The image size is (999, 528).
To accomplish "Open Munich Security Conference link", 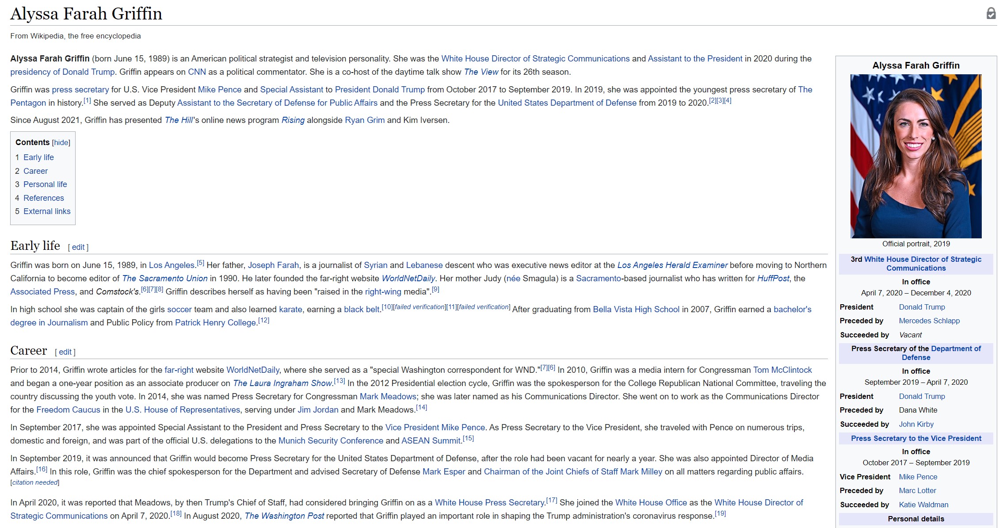I will [331, 441].
